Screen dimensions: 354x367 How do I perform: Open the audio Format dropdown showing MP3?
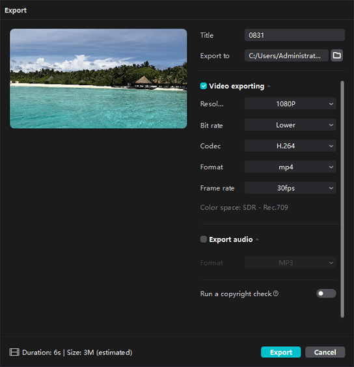click(x=290, y=263)
